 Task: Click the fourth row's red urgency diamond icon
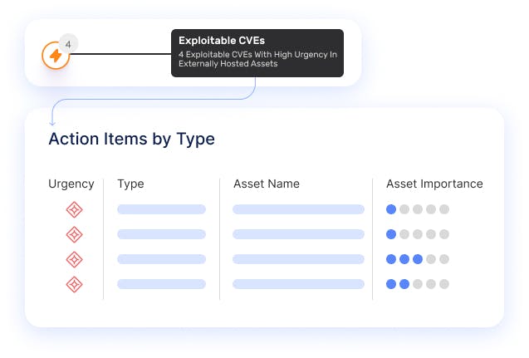click(74, 284)
